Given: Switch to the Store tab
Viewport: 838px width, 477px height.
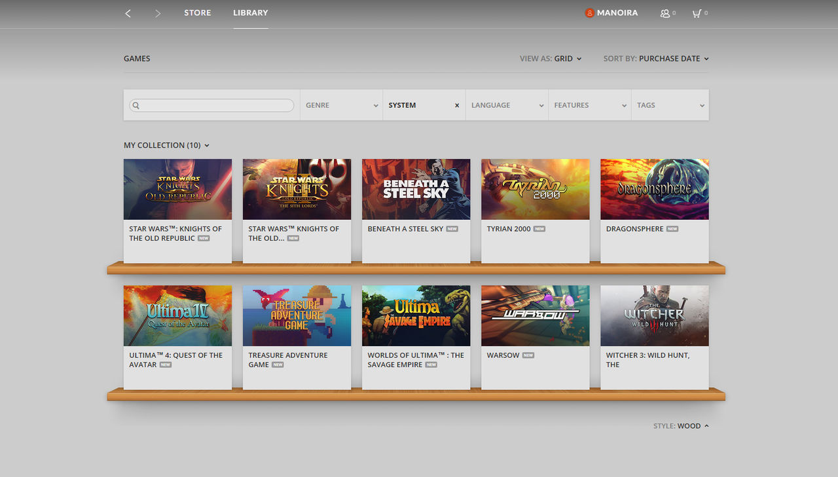Looking at the screenshot, I should [x=198, y=12].
